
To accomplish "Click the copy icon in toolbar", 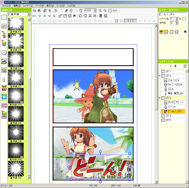I will click(x=71, y=11).
